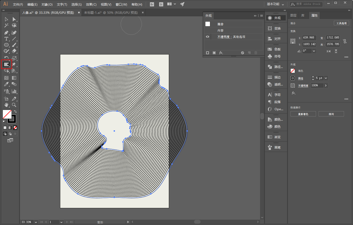Swap fill and stroke colors

coord(15,111)
